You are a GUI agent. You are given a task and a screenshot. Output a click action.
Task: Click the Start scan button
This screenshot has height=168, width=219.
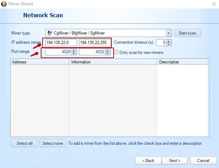187,33
